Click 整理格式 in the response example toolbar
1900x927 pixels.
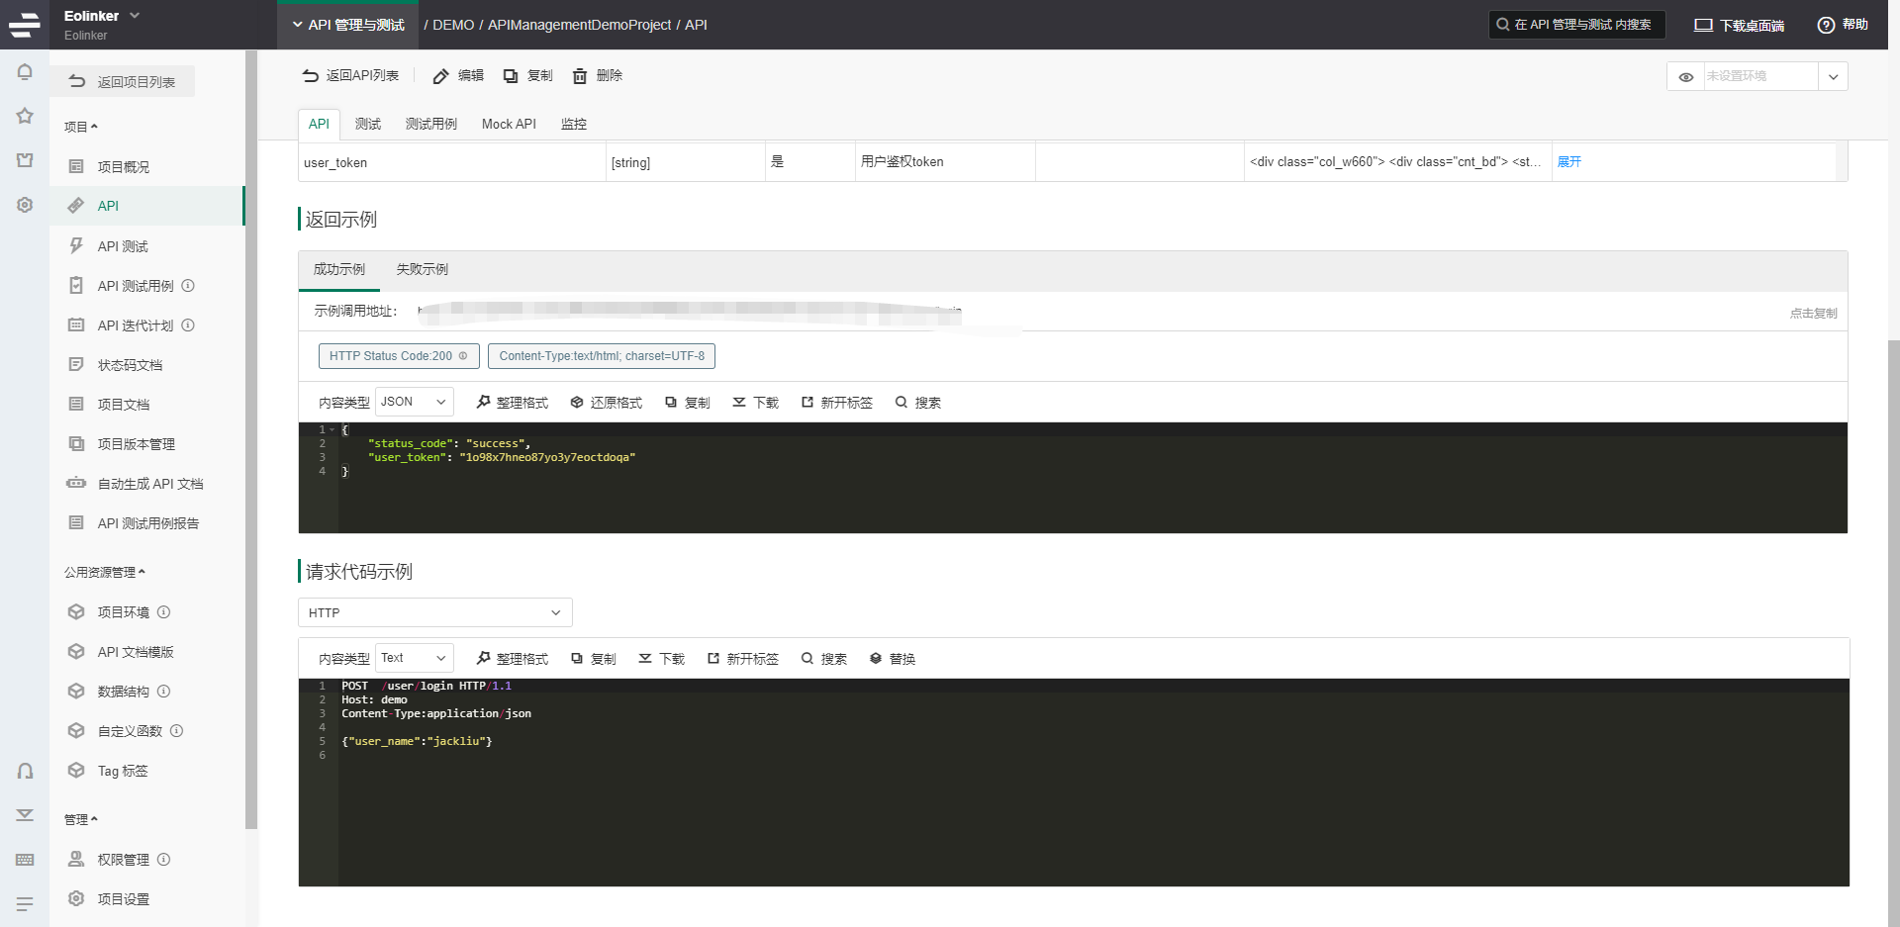click(x=512, y=403)
